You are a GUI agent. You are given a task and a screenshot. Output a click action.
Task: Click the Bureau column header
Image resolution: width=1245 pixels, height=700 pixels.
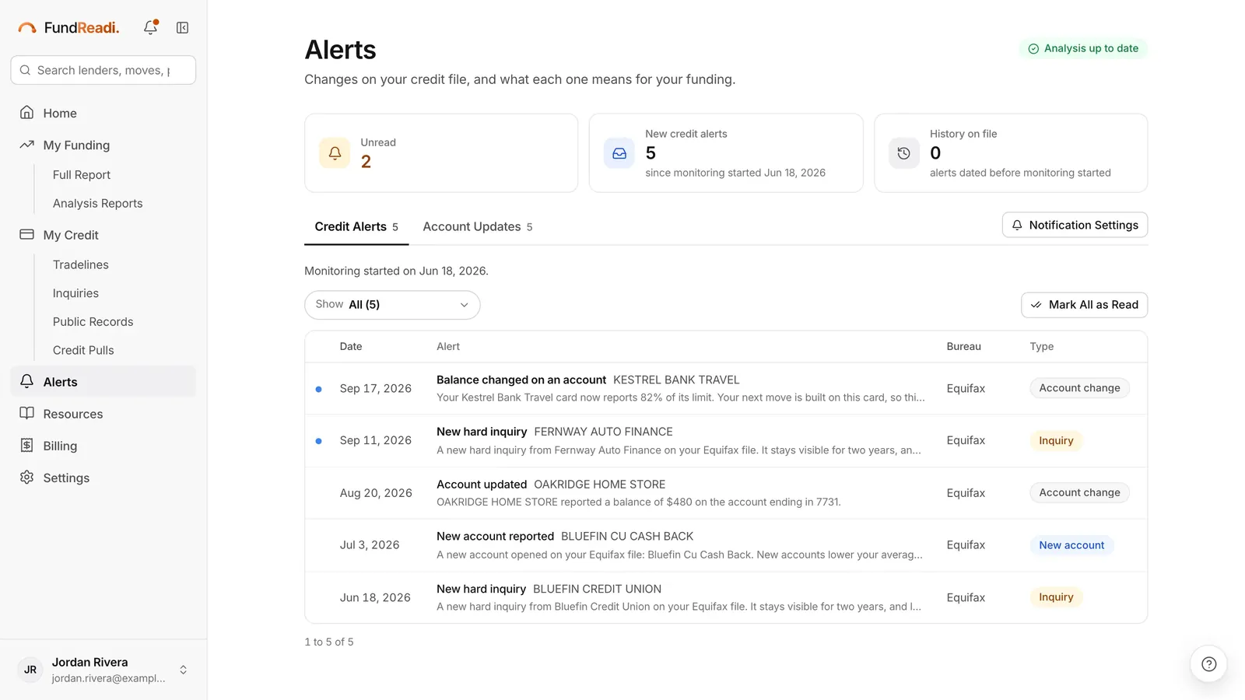(963, 347)
